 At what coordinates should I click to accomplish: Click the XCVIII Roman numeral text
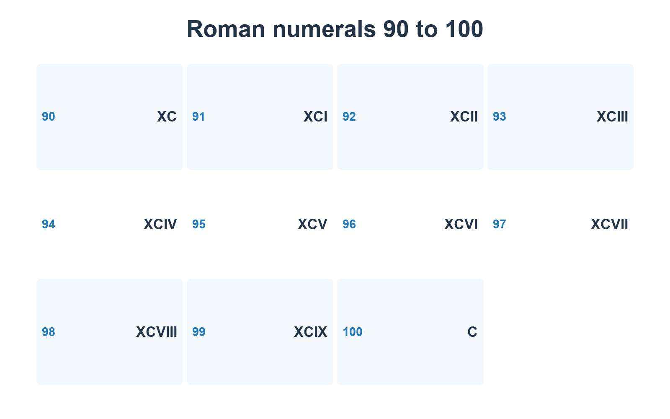point(157,332)
